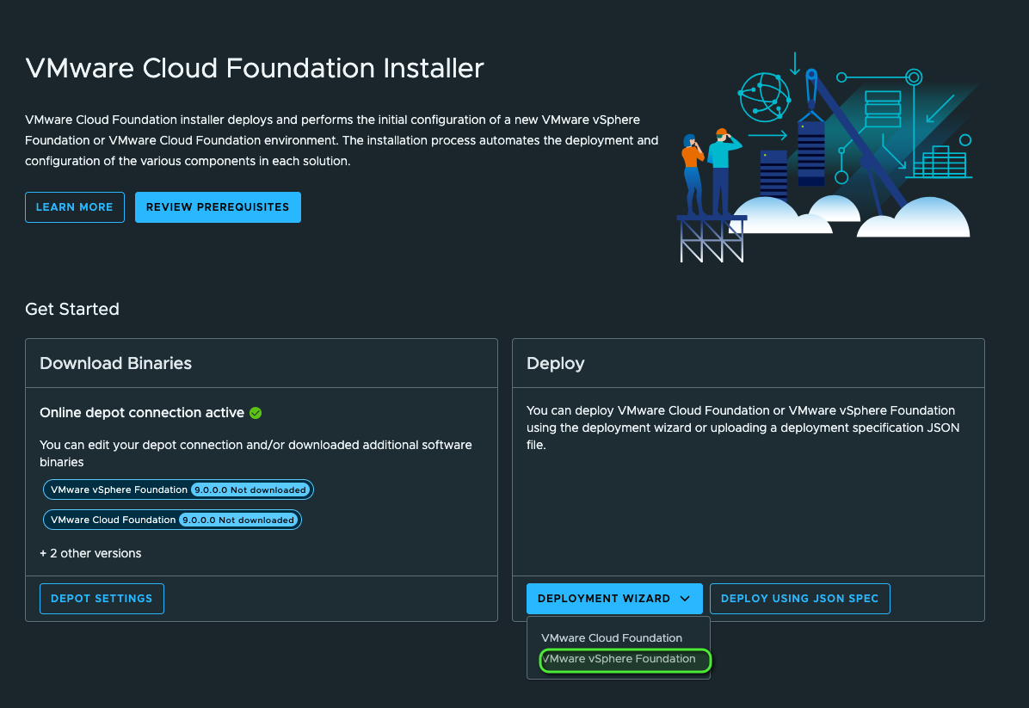Click the server rack hanging from the crane
Image resolution: width=1029 pixels, height=708 pixels.
[x=810, y=153]
